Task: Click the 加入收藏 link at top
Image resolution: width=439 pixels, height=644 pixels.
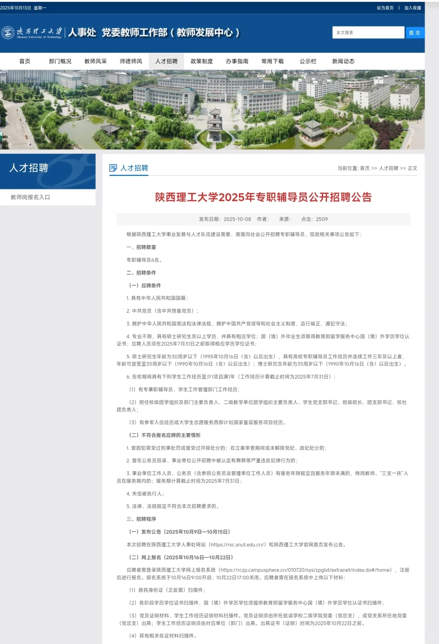Action: point(413,8)
